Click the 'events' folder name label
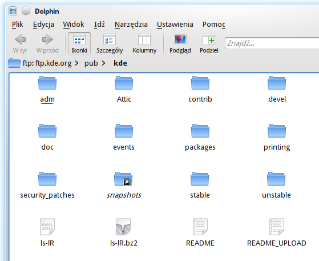 coord(124,147)
